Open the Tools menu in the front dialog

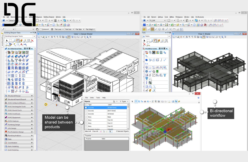pos(98,98)
